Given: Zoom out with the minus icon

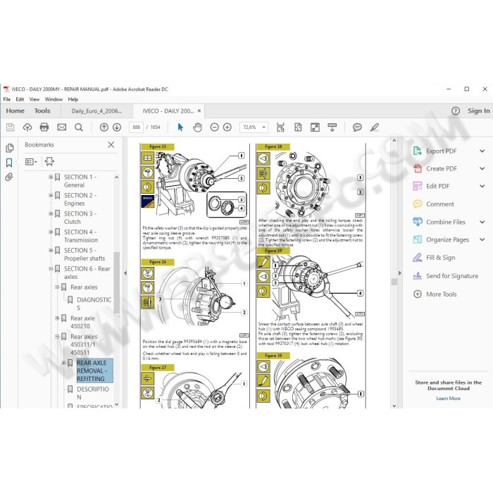Looking at the screenshot, I should (x=214, y=127).
